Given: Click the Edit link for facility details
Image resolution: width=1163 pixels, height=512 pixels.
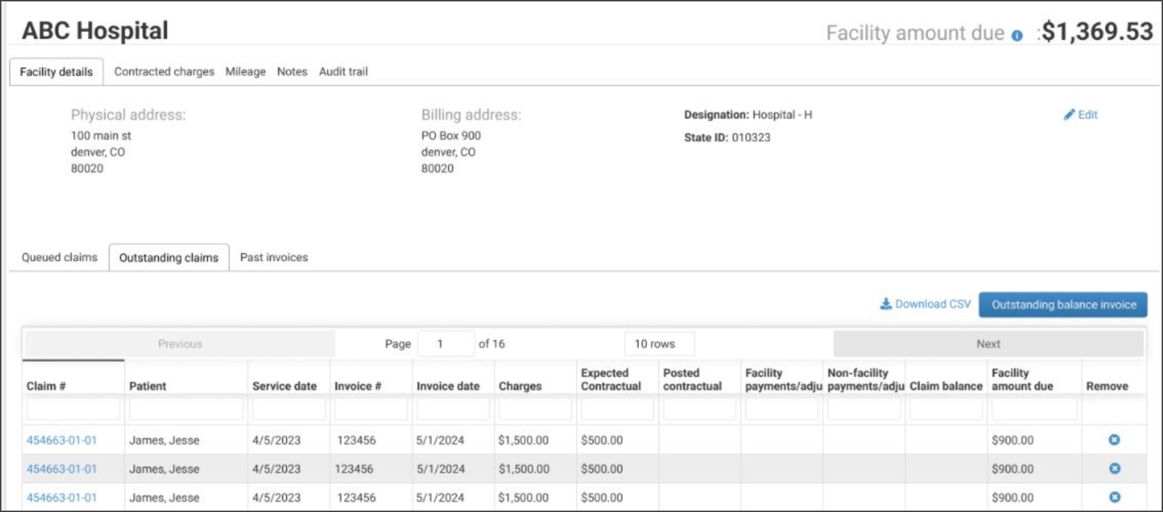Looking at the screenshot, I should coord(1088,115).
